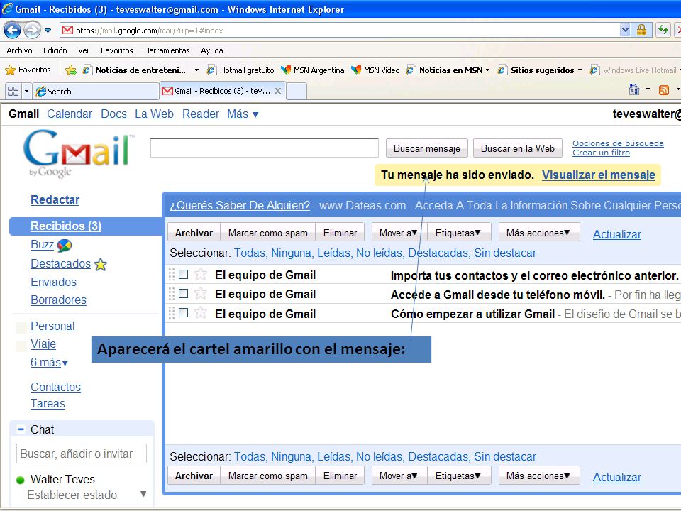Click the security lock icon in address bar

tap(641, 30)
